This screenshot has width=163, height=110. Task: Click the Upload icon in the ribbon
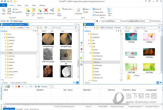[x=40, y=11]
